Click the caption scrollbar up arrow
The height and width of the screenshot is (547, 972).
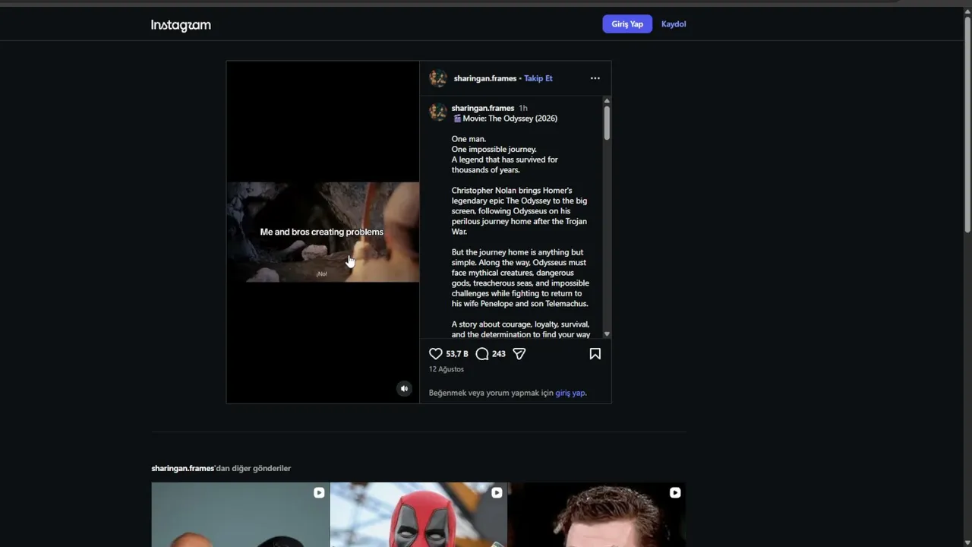pyautogui.click(x=607, y=101)
